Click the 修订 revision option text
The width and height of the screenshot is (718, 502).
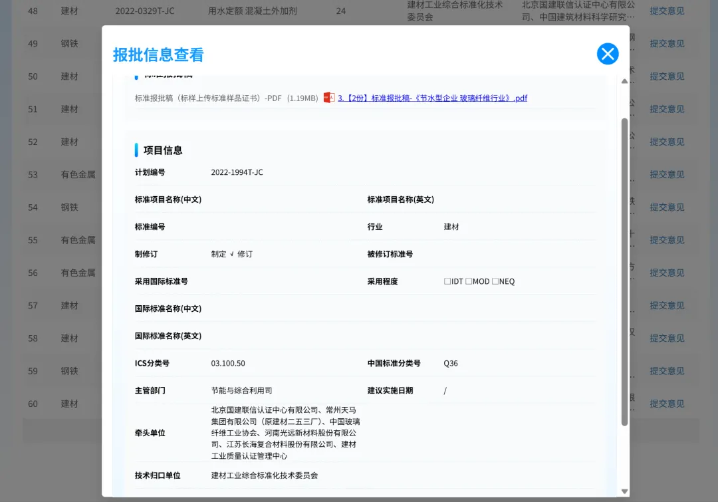click(245, 254)
